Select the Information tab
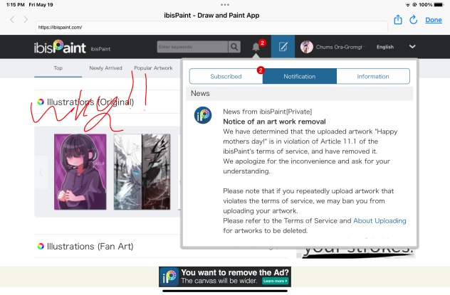Image resolution: width=450 pixels, height=295 pixels. (x=372, y=76)
